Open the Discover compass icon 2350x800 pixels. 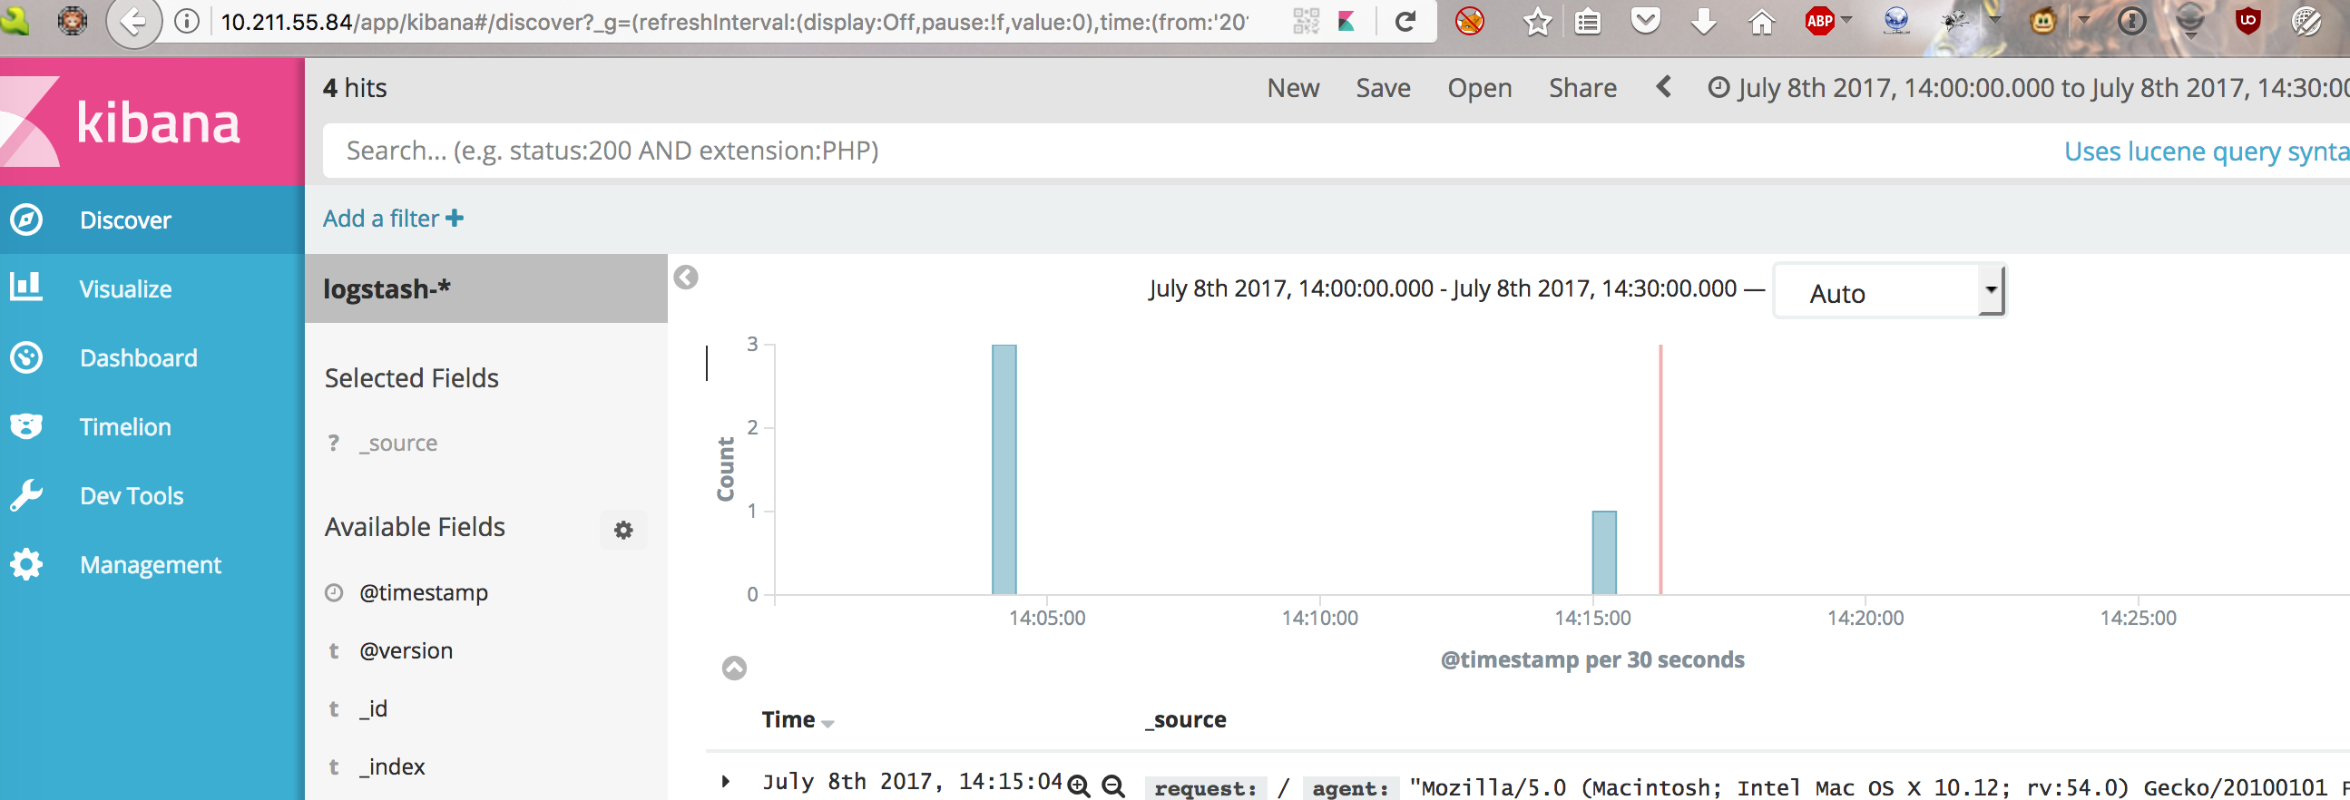(x=26, y=220)
